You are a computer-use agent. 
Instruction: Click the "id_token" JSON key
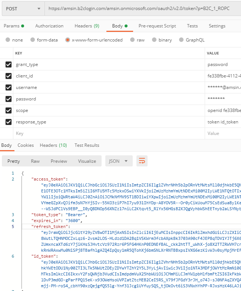43,256
